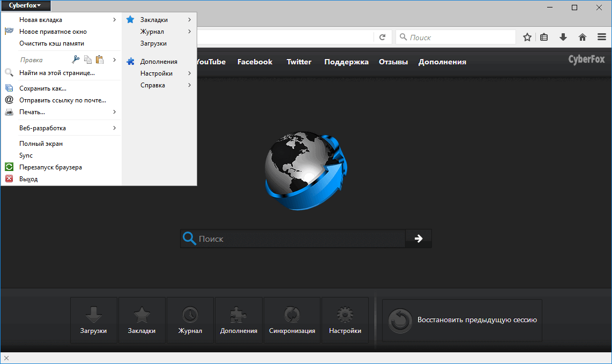Click the copy icon in Правка row

(x=88, y=60)
